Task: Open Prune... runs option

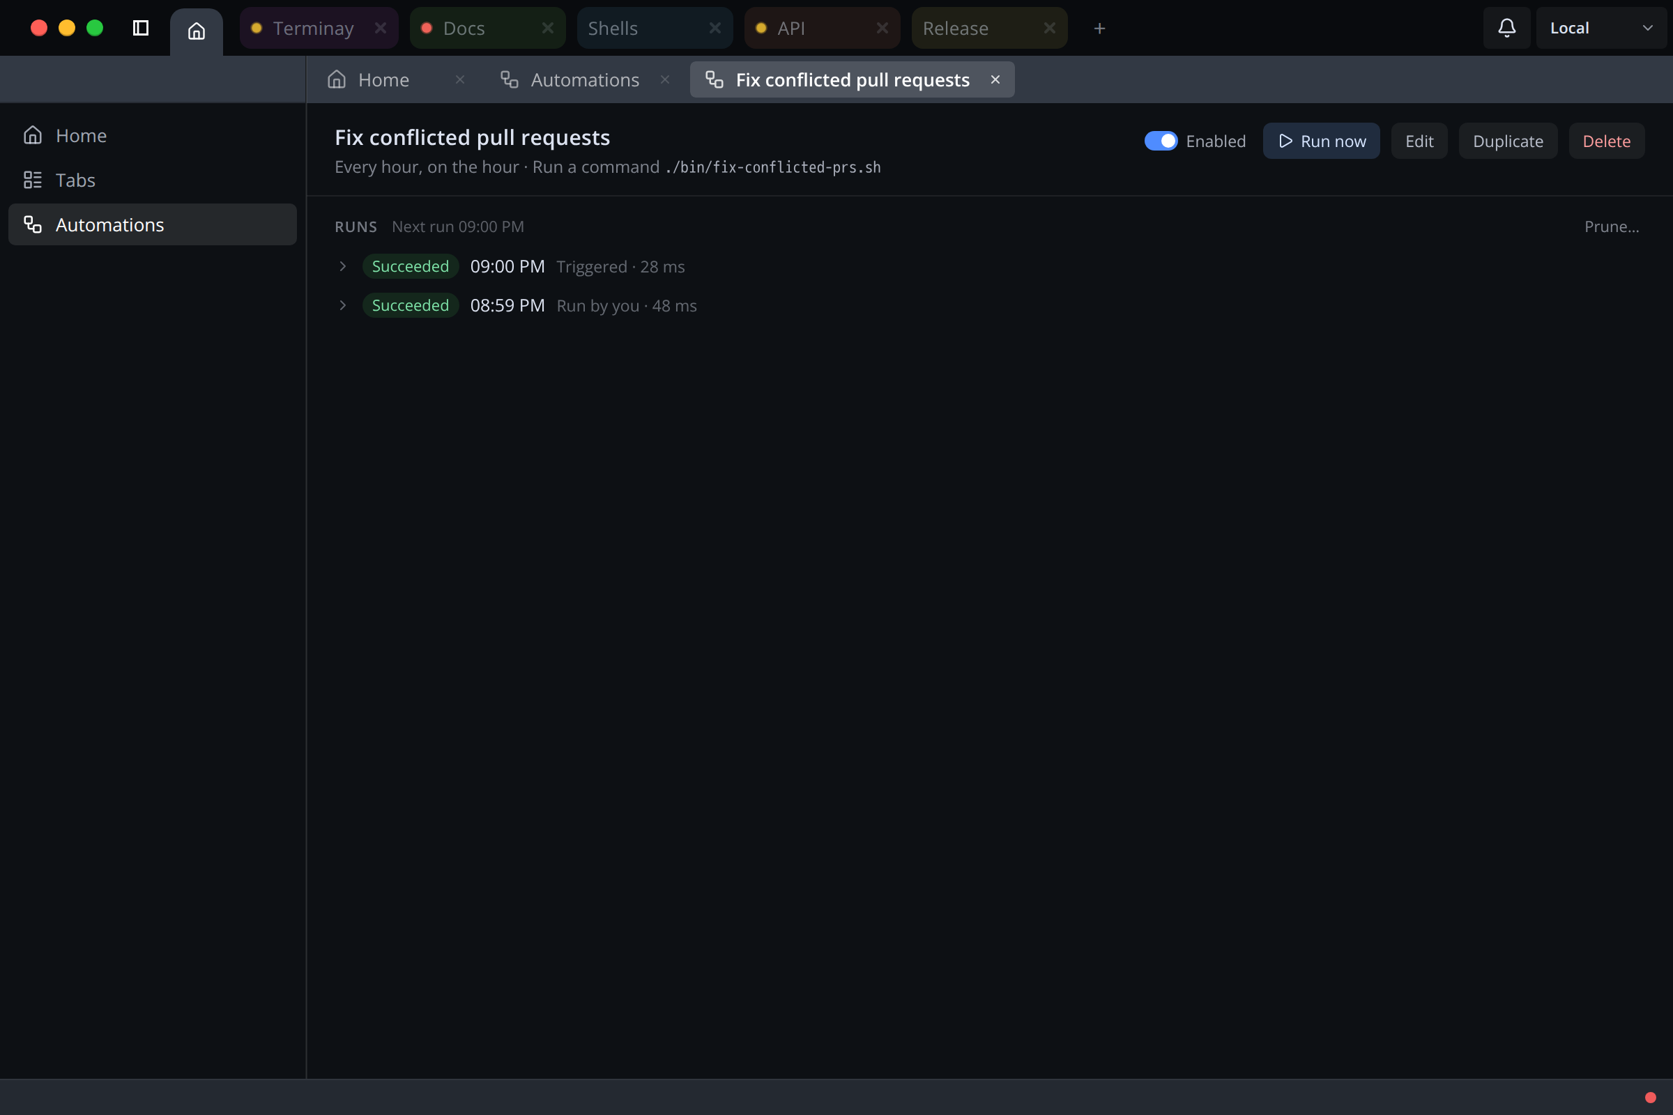Action: pos(1612,226)
